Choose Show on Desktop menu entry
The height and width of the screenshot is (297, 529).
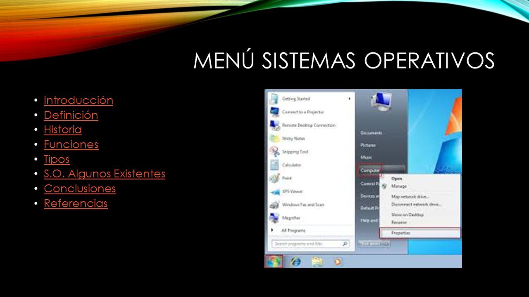407,214
